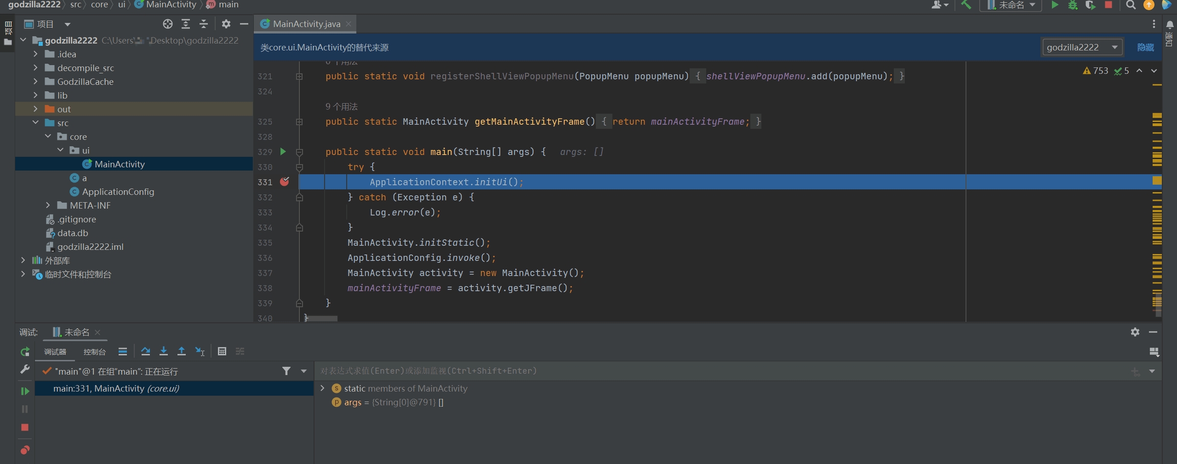Viewport: 1177px width, 464px height.
Task: Click the Step Over debugger icon
Action: tap(146, 351)
